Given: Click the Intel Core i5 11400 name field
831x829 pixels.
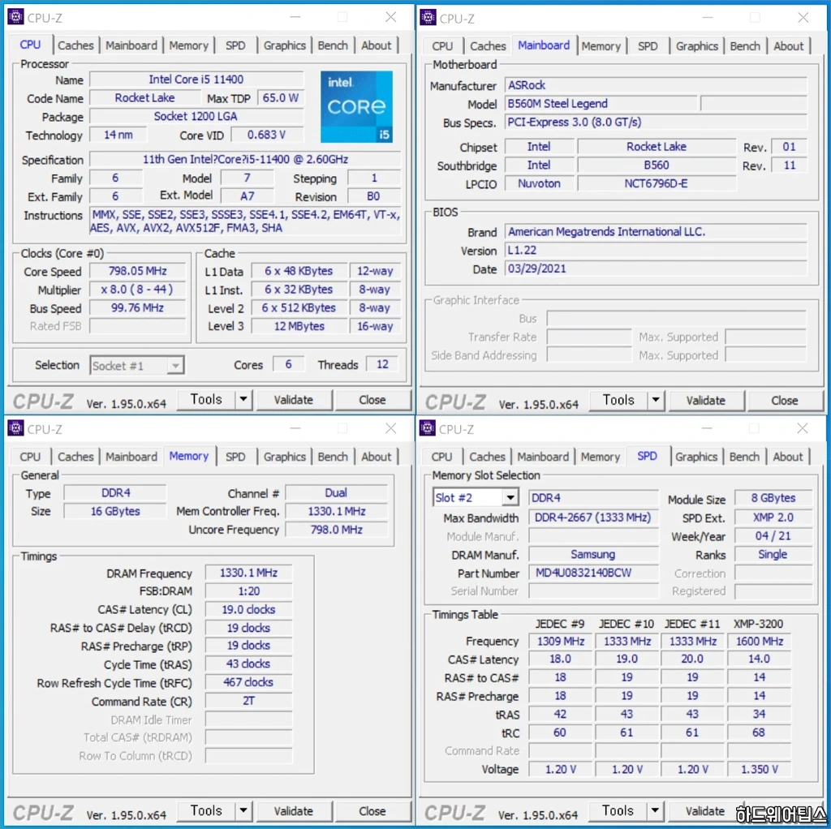Looking at the screenshot, I should pyautogui.click(x=196, y=79).
